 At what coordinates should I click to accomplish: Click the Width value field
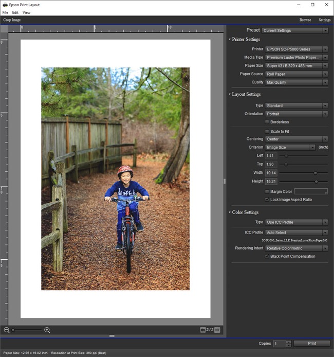tap(271, 173)
